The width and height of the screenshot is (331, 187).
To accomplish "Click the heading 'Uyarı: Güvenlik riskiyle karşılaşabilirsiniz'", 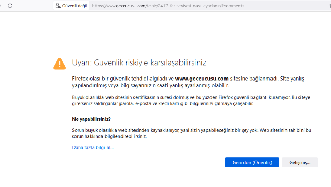I will point(139,63).
